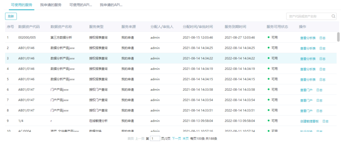Click the page number input box

pyautogui.click(x=155, y=138)
